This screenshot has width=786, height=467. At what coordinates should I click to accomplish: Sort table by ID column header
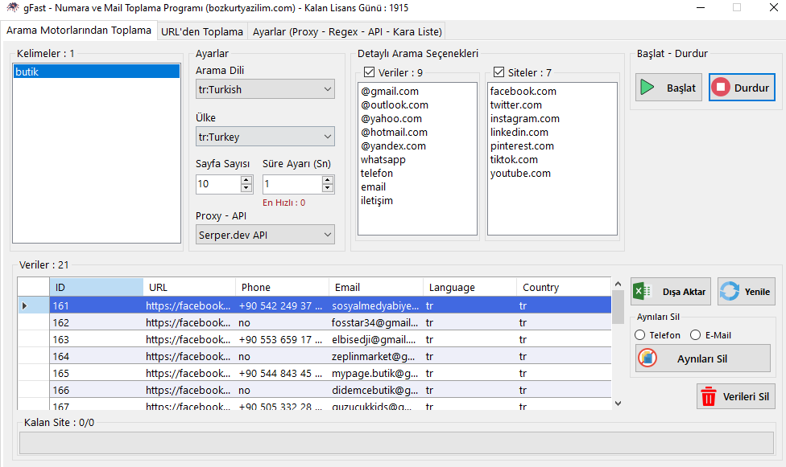(x=97, y=287)
